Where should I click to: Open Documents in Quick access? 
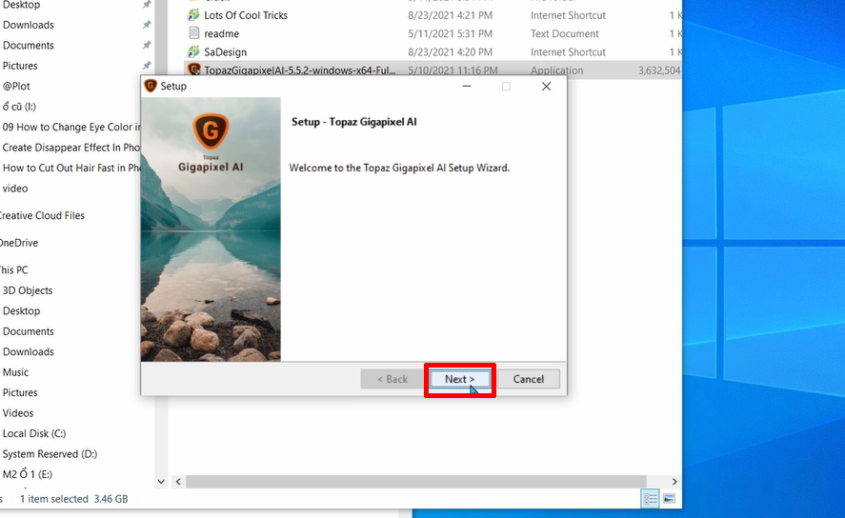click(x=28, y=46)
